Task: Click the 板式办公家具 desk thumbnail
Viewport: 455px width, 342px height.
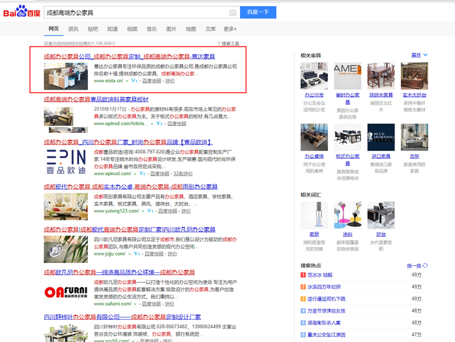Action: pos(348,137)
